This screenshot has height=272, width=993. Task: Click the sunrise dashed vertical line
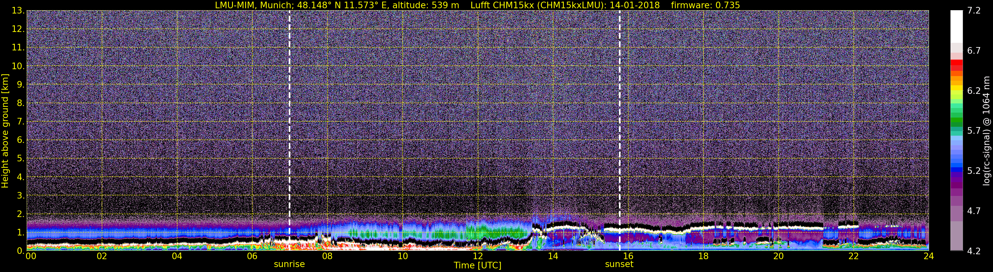point(289,130)
